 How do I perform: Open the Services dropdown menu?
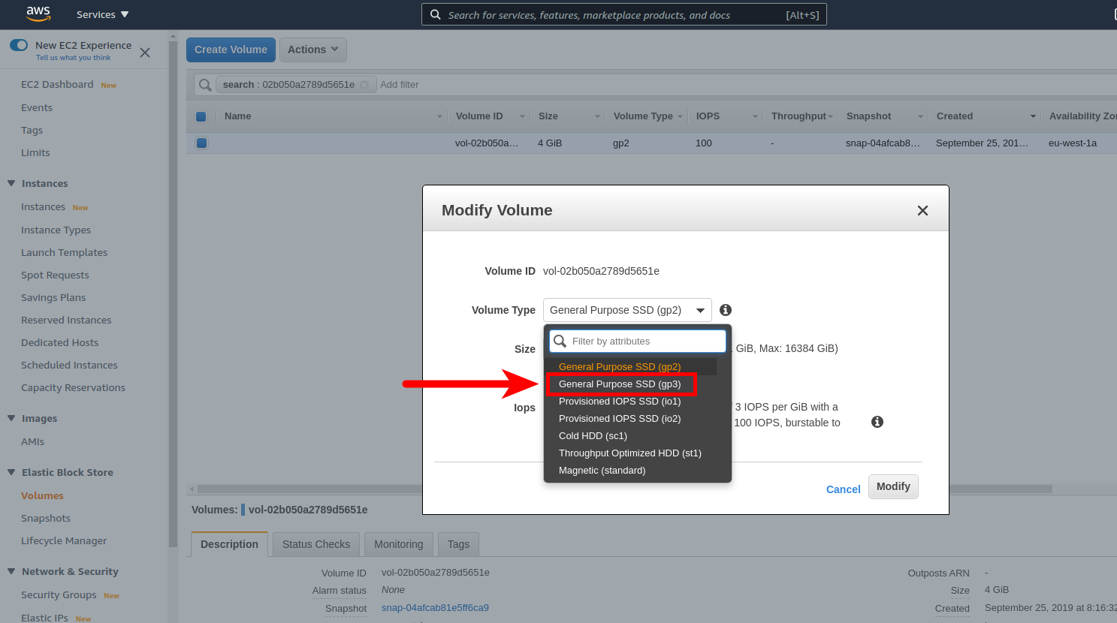(x=102, y=15)
